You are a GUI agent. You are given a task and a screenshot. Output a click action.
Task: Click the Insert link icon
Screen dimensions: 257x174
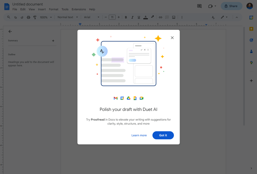pos(160,17)
